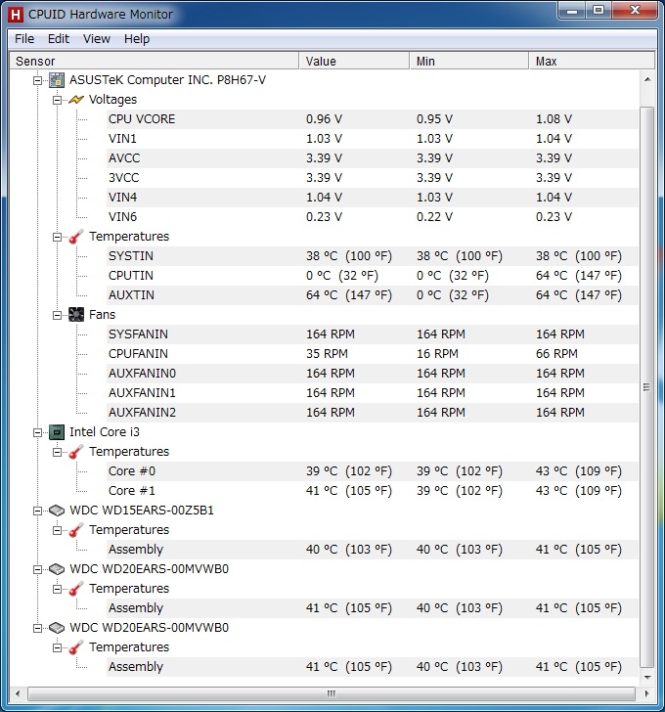The height and width of the screenshot is (712, 665).
Task: Select the CPUFANIN fan row
Action: coord(373,353)
